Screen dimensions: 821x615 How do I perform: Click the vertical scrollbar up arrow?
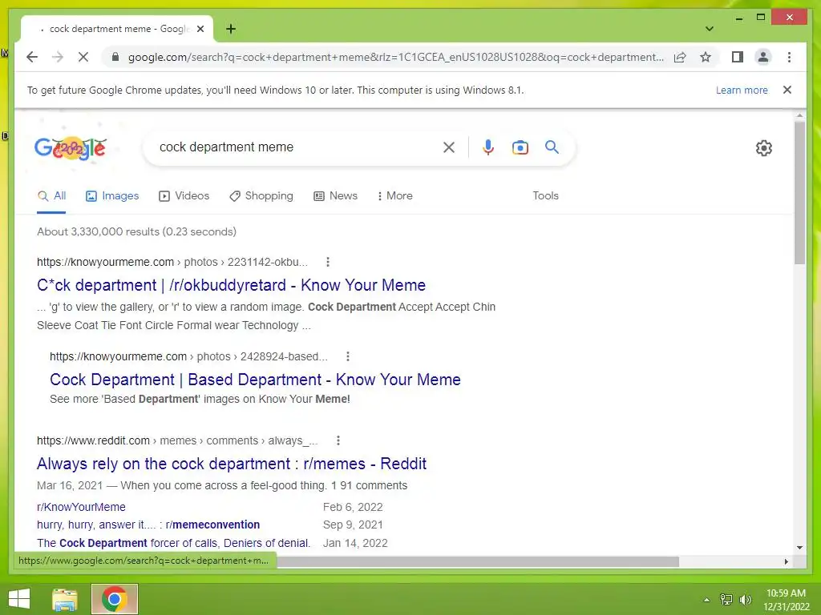coord(799,115)
